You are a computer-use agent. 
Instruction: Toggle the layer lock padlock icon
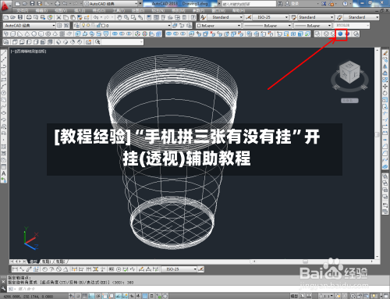(x=99, y=26)
